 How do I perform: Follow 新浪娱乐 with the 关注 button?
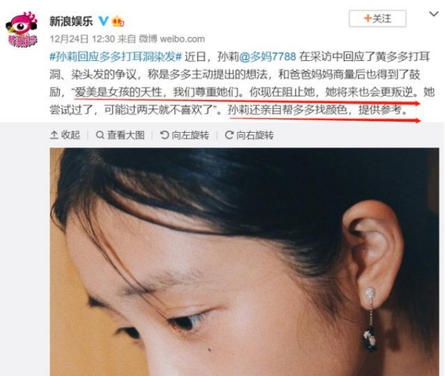[x=378, y=19]
